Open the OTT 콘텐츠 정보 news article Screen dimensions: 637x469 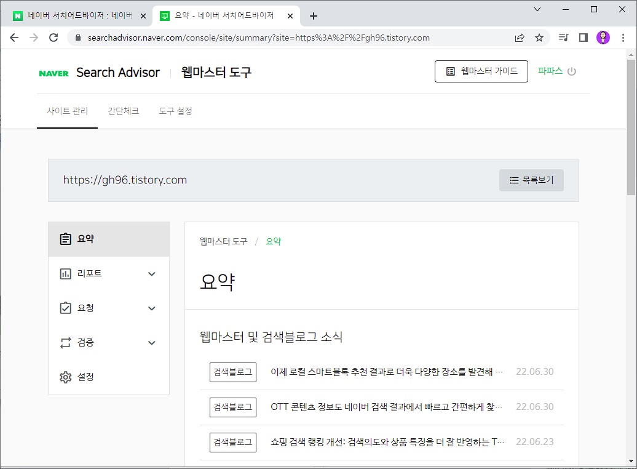386,407
